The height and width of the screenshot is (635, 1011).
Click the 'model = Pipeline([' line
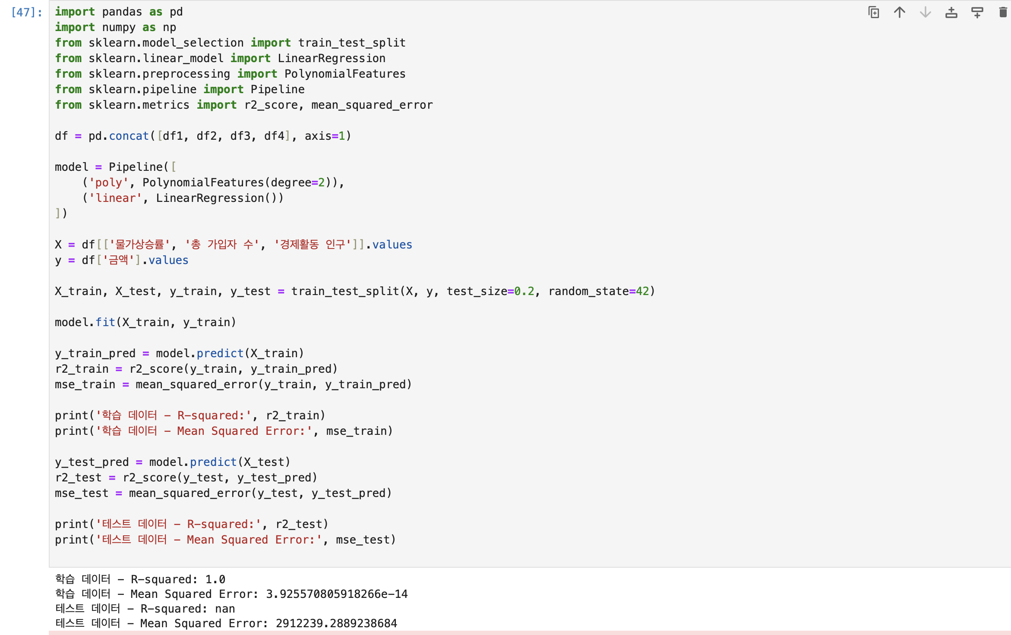pyautogui.click(x=116, y=167)
